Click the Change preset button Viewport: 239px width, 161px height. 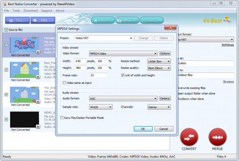coord(143,38)
